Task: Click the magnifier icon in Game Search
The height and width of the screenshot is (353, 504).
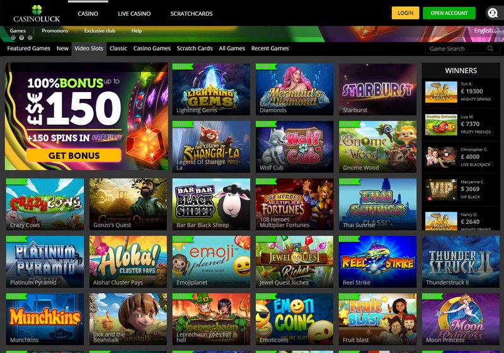Action: (490, 49)
